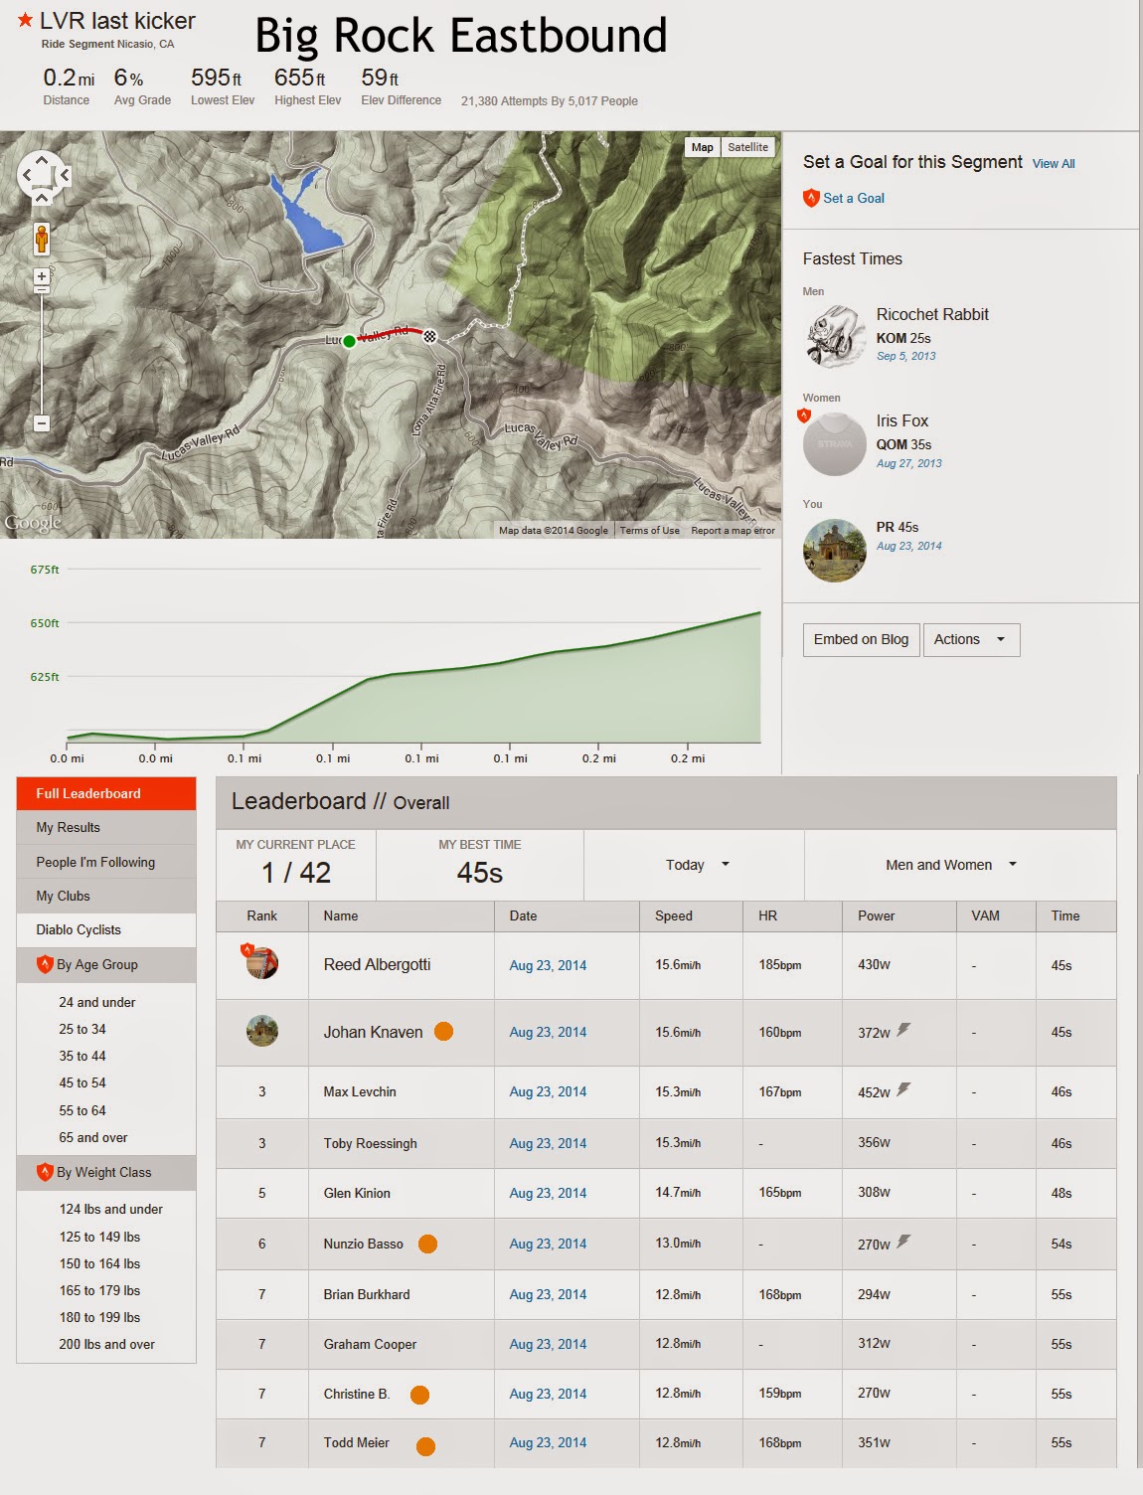The image size is (1143, 1495).
Task: Select the Street View pegman icon
Action: [x=42, y=239]
